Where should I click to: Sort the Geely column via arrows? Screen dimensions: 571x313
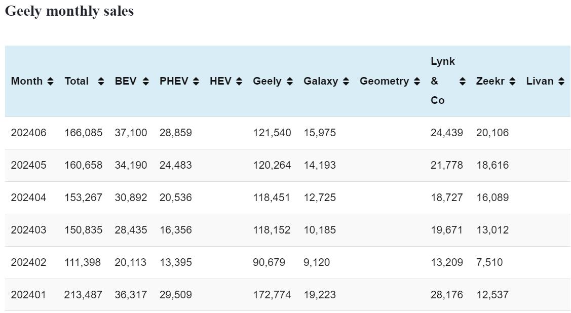(x=289, y=81)
